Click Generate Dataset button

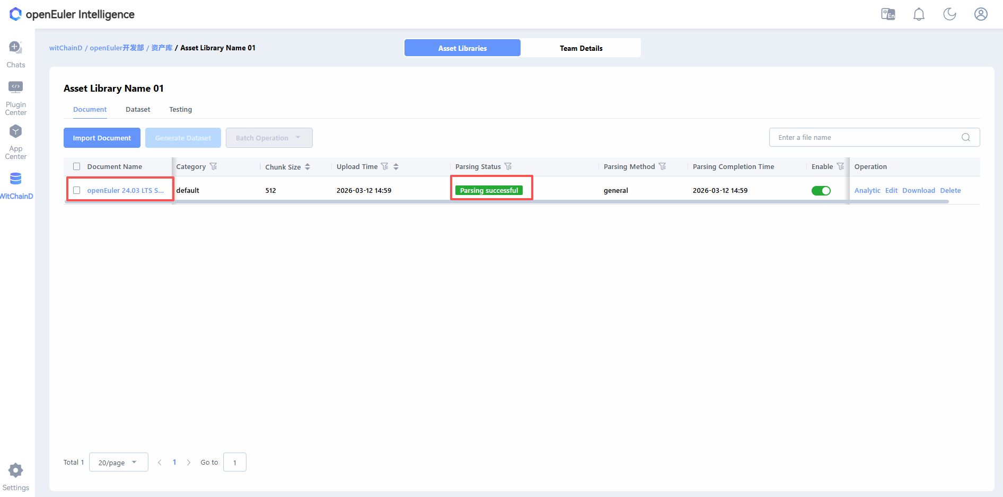tap(183, 138)
